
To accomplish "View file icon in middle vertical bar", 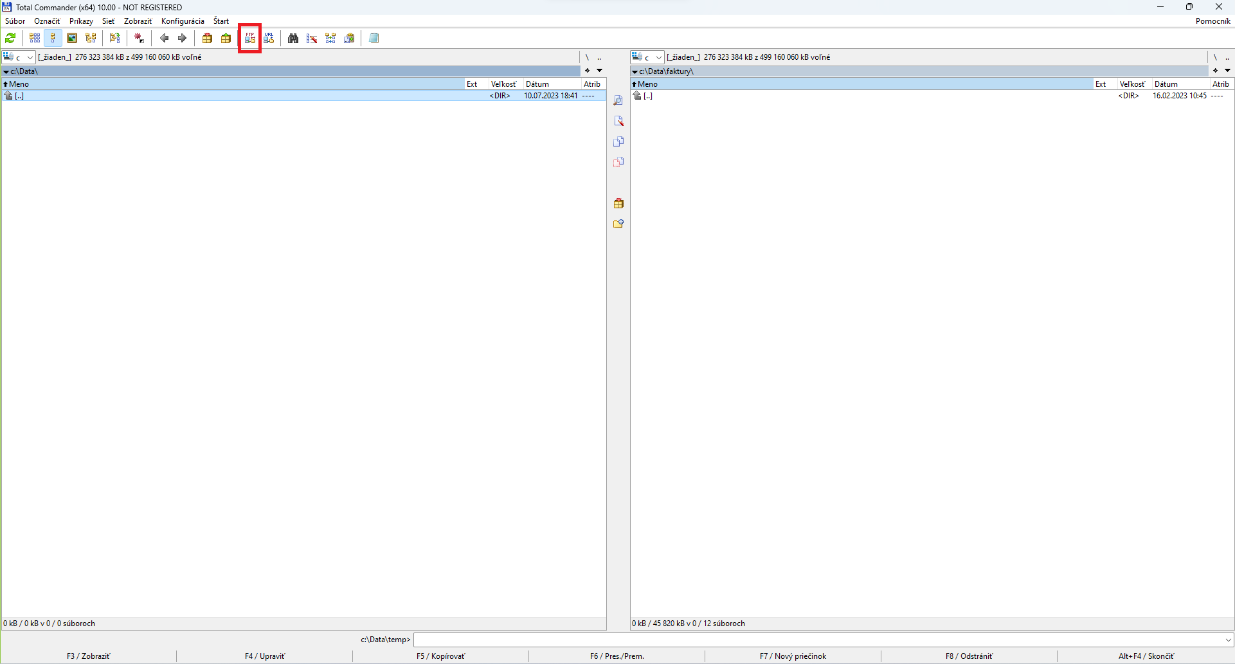I will (618, 100).
